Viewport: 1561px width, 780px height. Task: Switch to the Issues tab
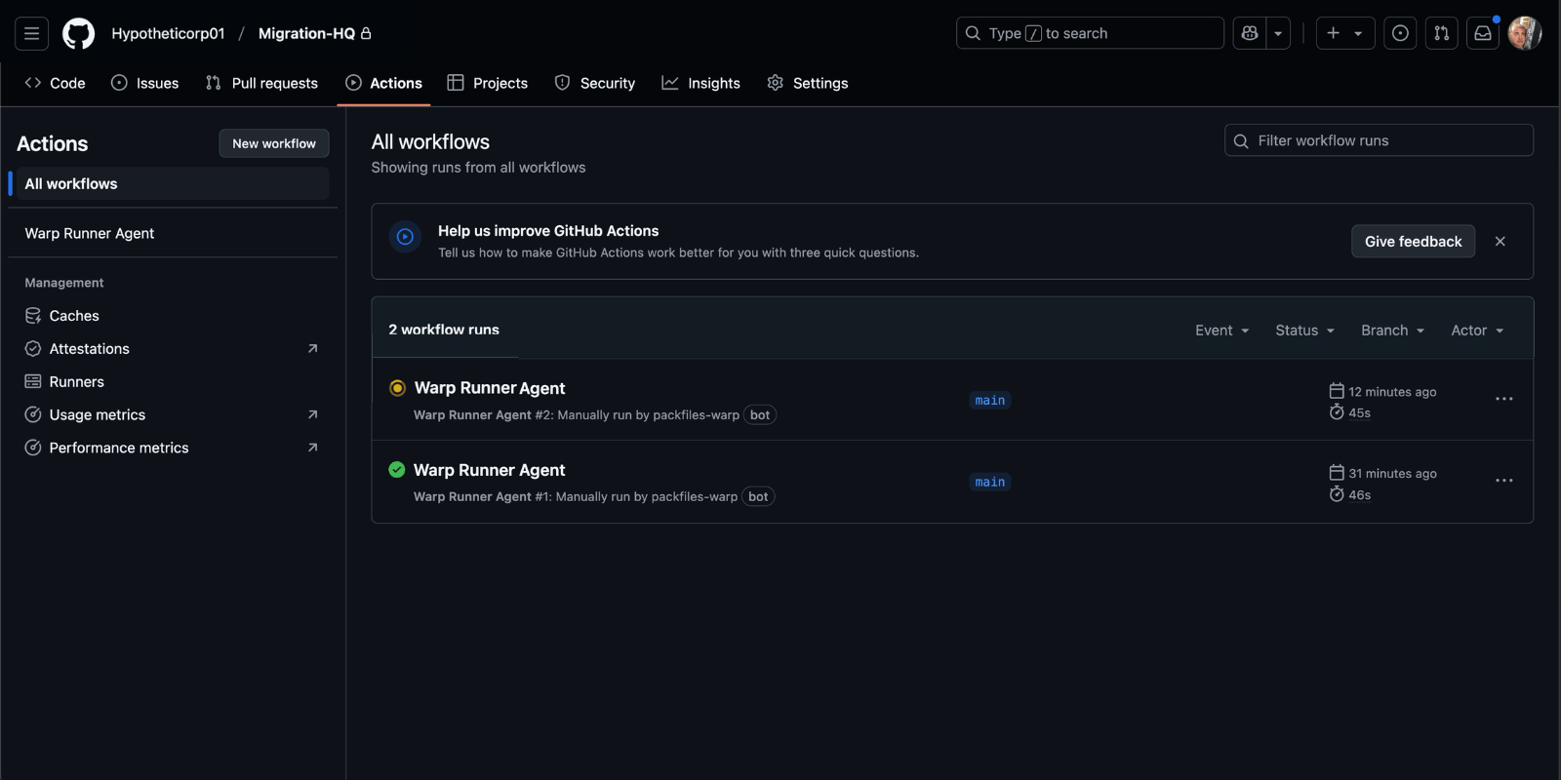click(145, 83)
